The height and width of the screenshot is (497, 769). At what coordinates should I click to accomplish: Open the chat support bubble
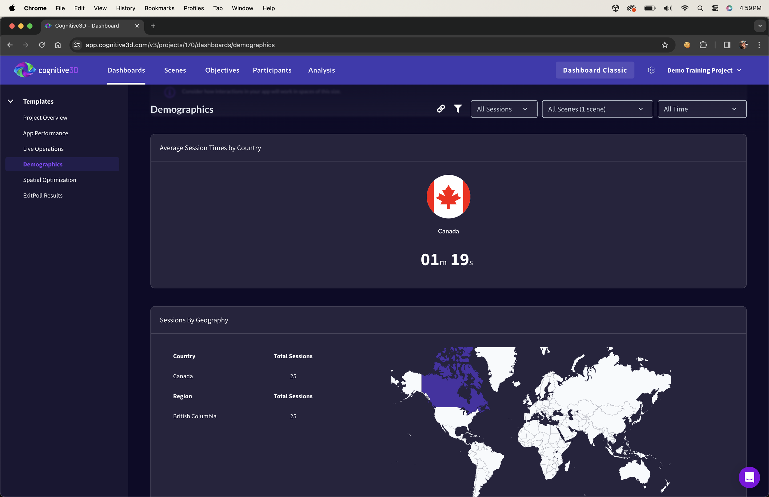[x=749, y=477]
